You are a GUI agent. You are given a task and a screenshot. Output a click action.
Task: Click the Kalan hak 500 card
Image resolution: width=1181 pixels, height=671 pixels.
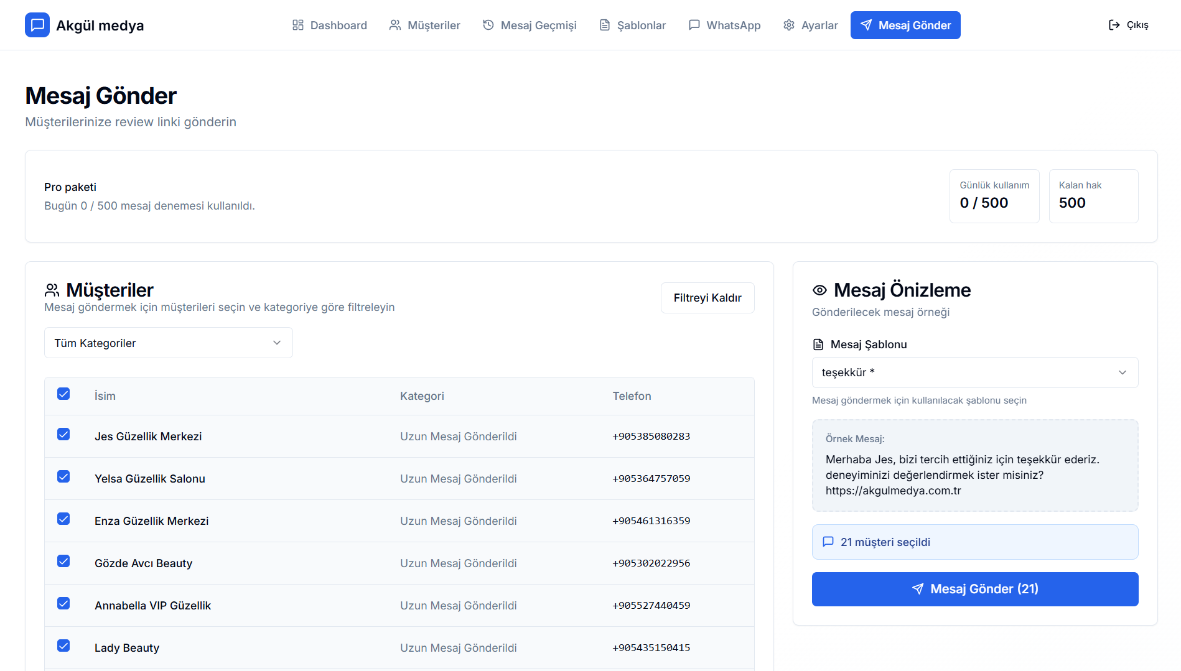(x=1094, y=196)
